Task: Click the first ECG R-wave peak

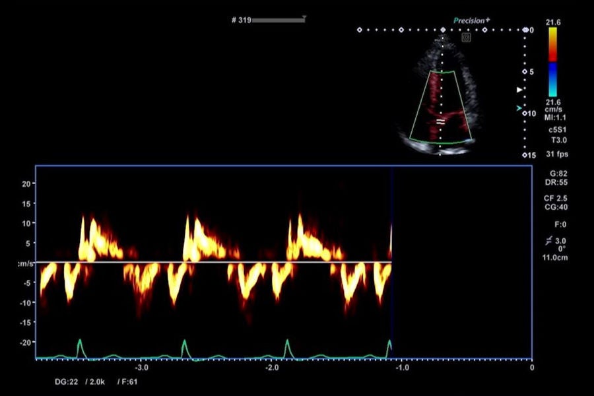Action: [80, 341]
